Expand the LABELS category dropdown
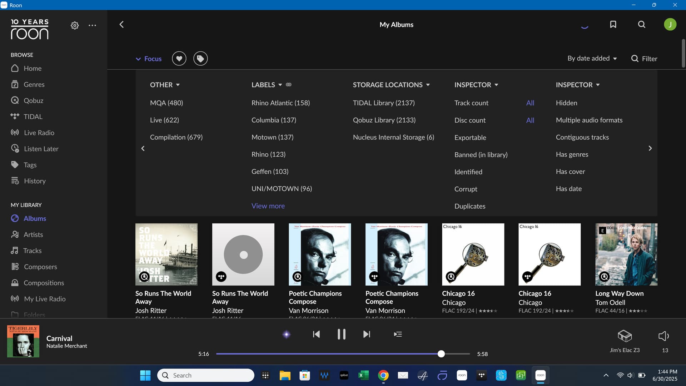Image resolution: width=686 pixels, height=386 pixels. pyautogui.click(x=267, y=85)
